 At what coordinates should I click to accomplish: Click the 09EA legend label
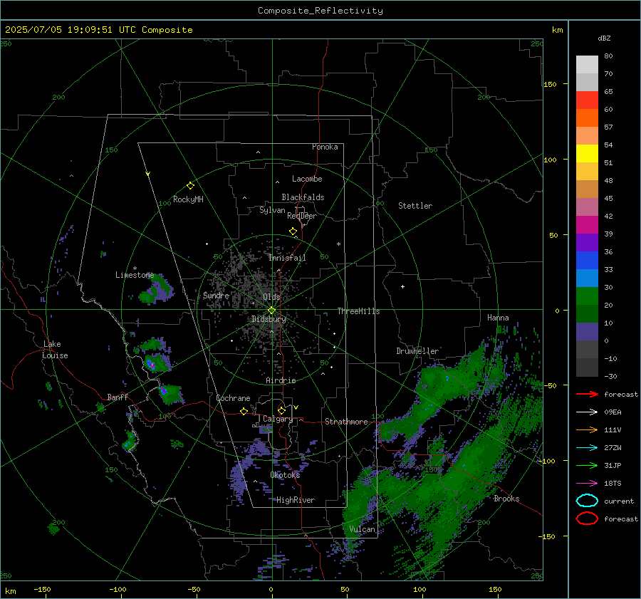613,412
